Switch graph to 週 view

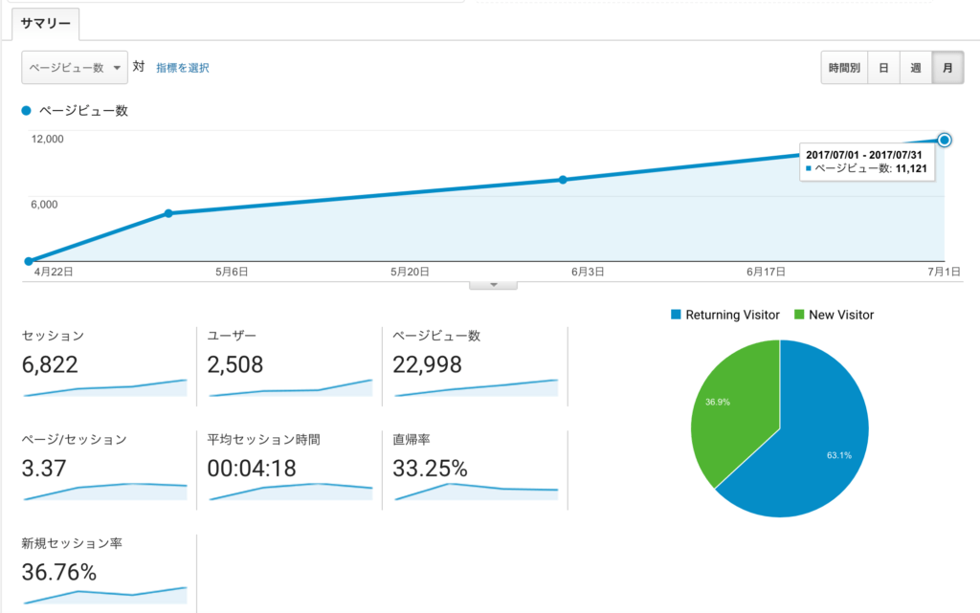916,68
